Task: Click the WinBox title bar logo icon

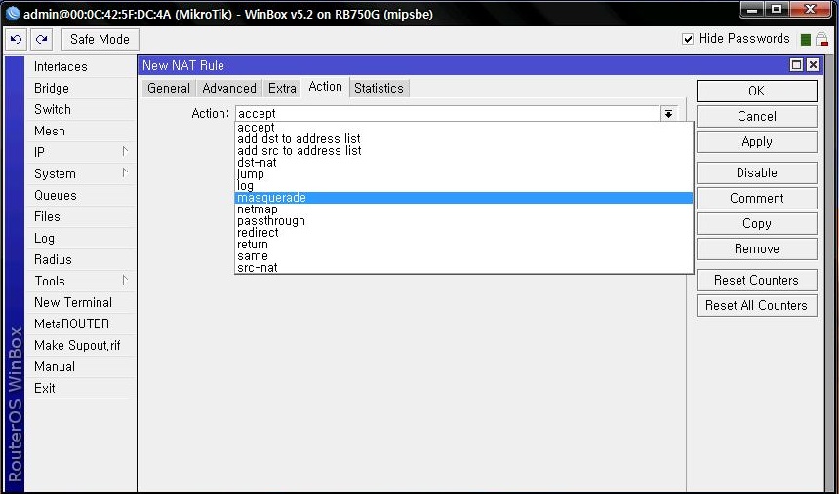Action: tap(12, 14)
